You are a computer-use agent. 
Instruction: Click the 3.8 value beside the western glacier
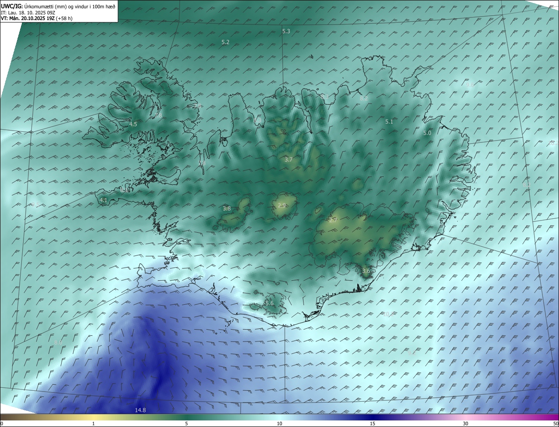[x=227, y=209]
